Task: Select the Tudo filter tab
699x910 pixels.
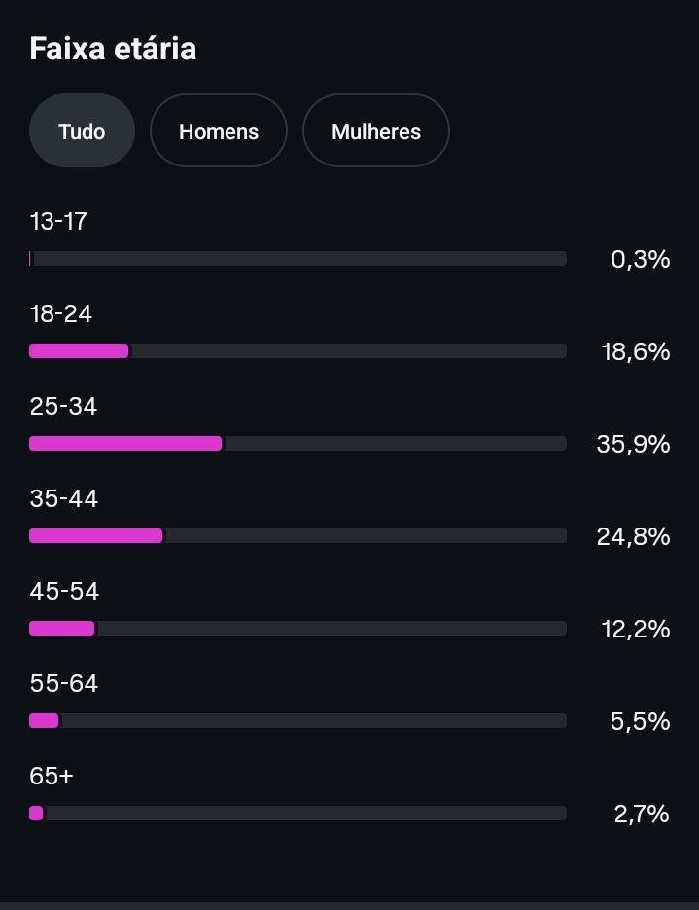Action: point(82,131)
